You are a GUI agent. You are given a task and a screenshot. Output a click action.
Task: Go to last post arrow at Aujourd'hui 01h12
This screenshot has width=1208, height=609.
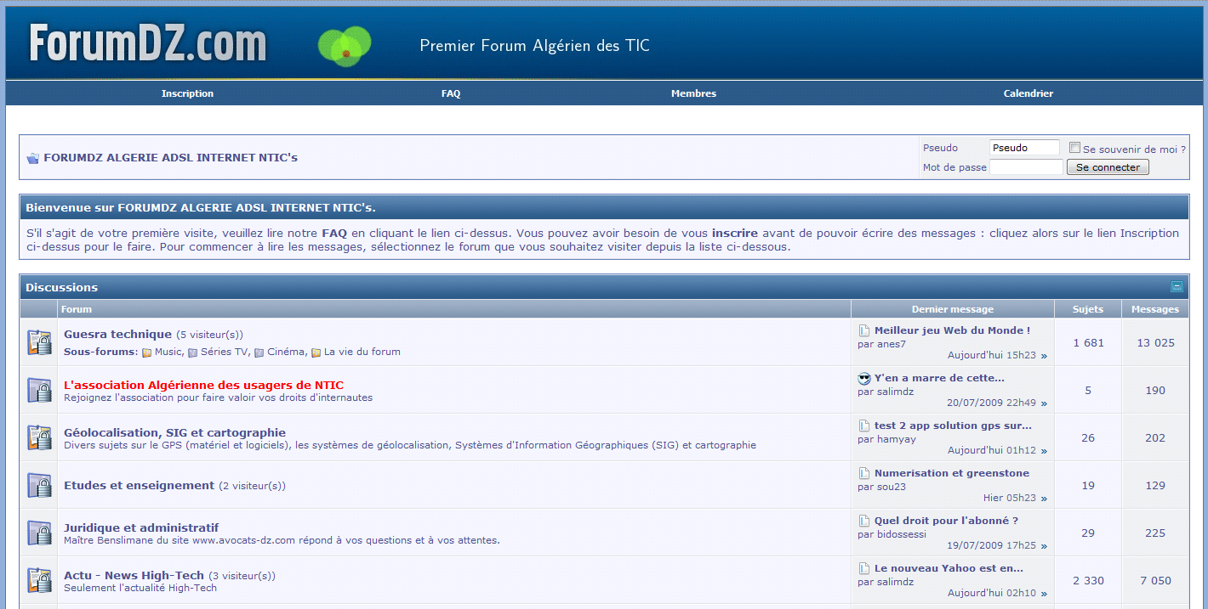point(1044,451)
